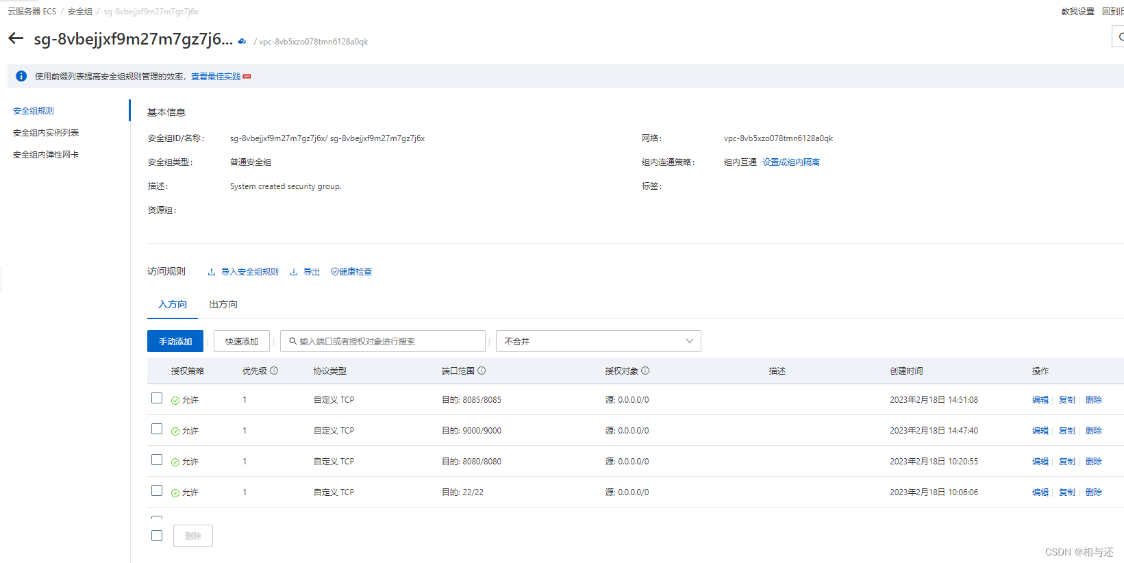
Task: Click the 云服务器 ECS breadcrumb
Action: tap(32, 12)
